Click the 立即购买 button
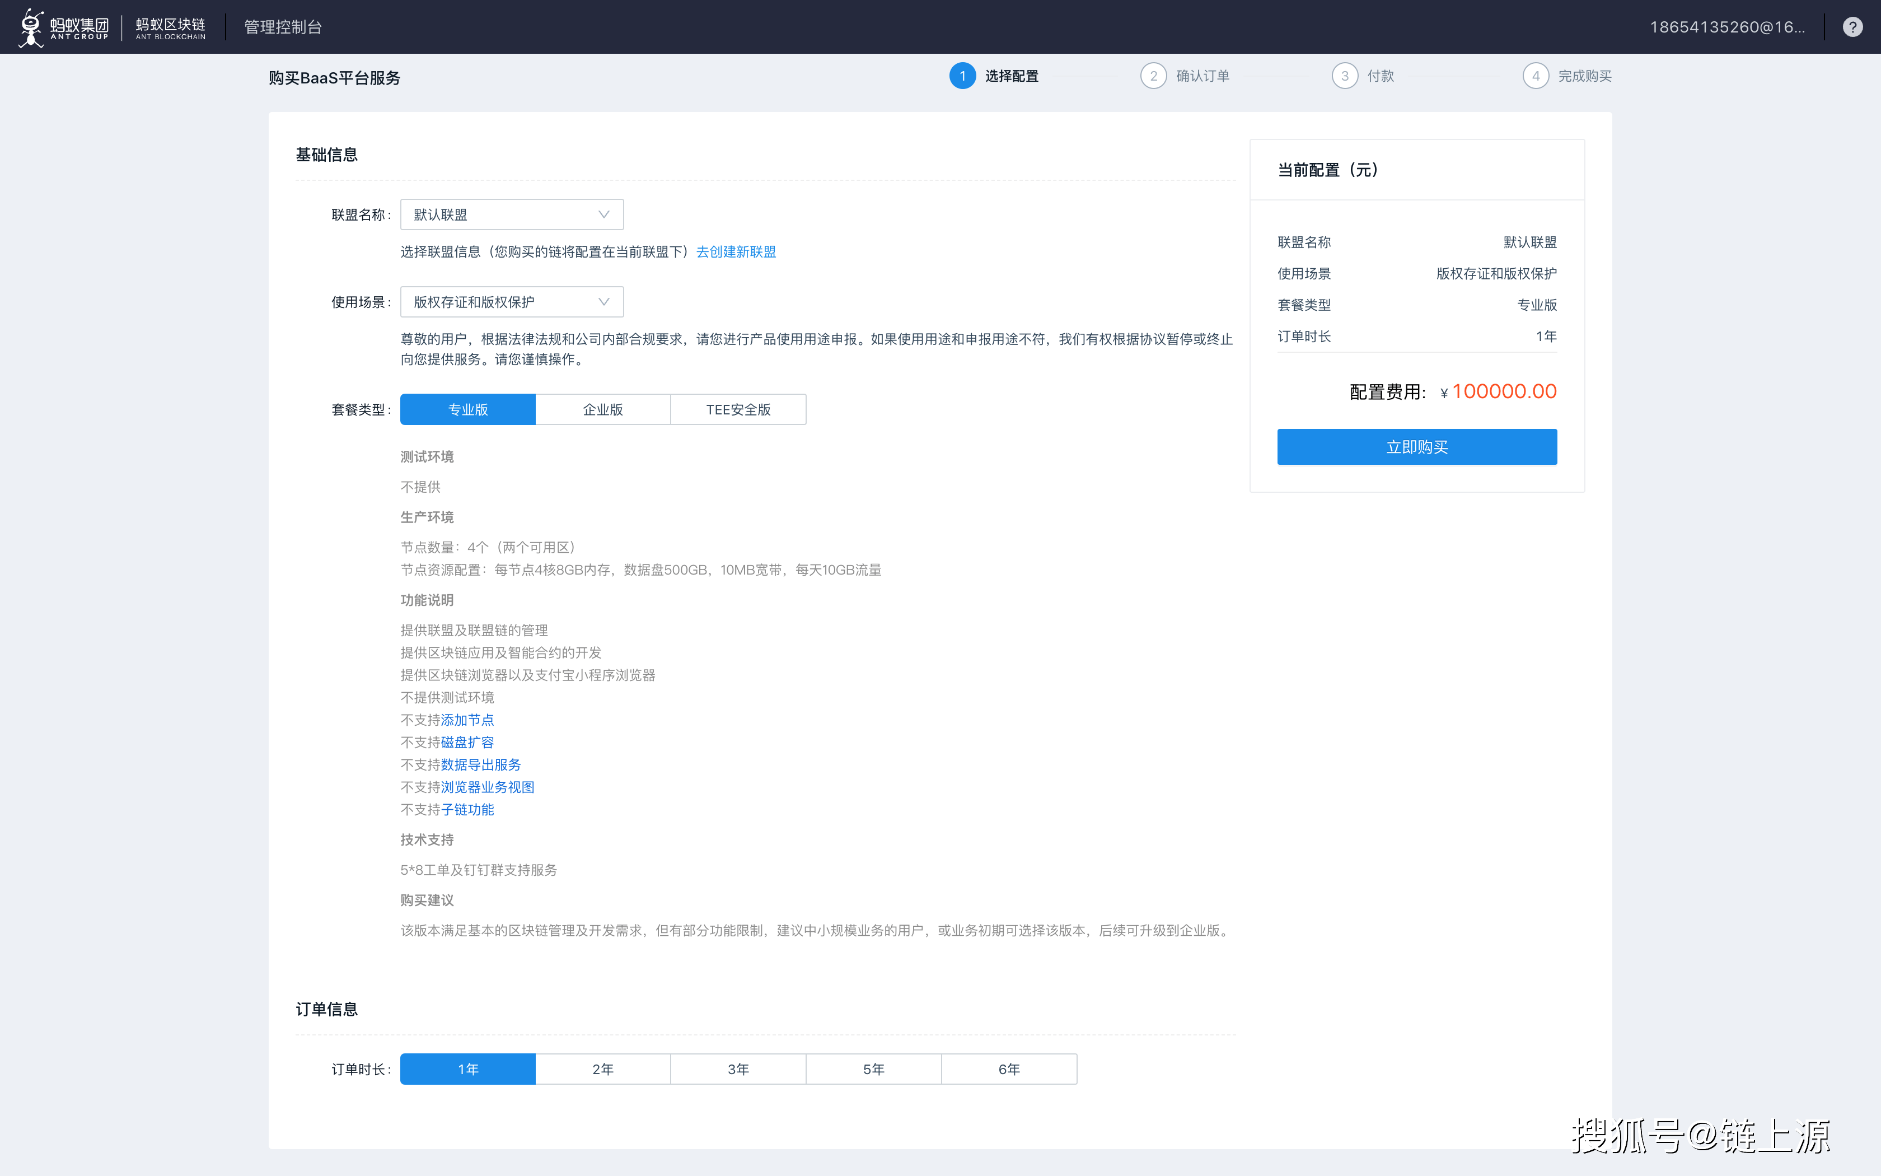Viewport: 1881px width, 1176px height. (x=1416, y=447)
